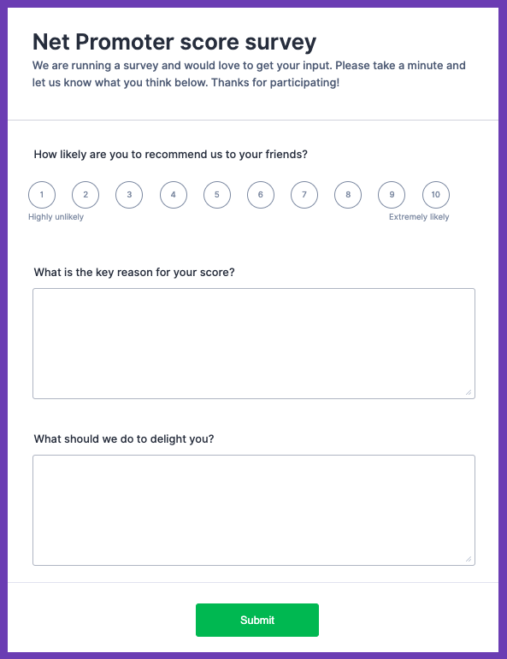The width and height of the screenshot is (507, 659).
Task: Pick rating 3 circle
Action: [x=129, y=195]
